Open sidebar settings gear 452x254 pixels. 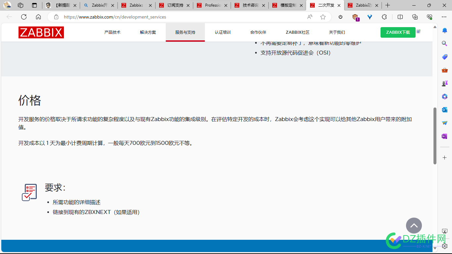click(x=445, y=246)
